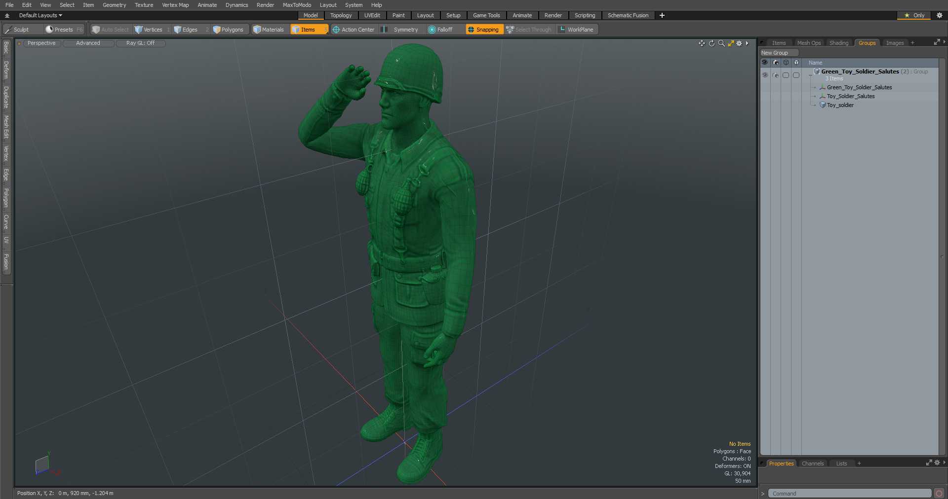Add a new tab beside Images
Screen dimensions: 948x499
[912, 43]
